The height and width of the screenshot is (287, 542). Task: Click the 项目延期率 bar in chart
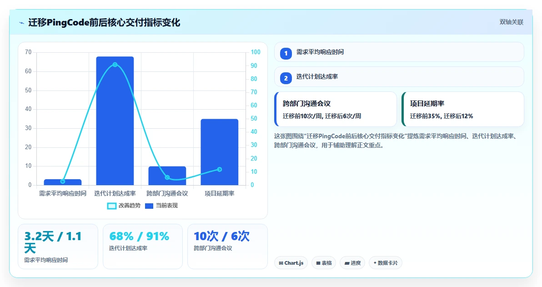coord(220,152)
